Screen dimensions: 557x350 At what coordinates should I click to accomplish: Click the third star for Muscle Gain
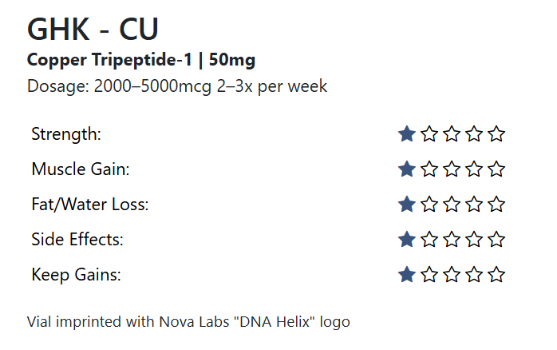[x=452, y=169]
